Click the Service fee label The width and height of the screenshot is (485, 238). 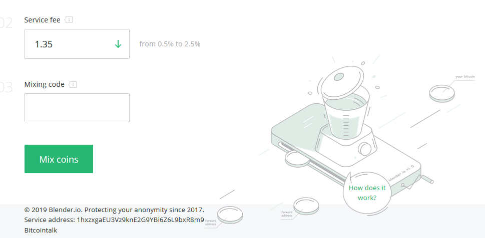tap(43, 20)
